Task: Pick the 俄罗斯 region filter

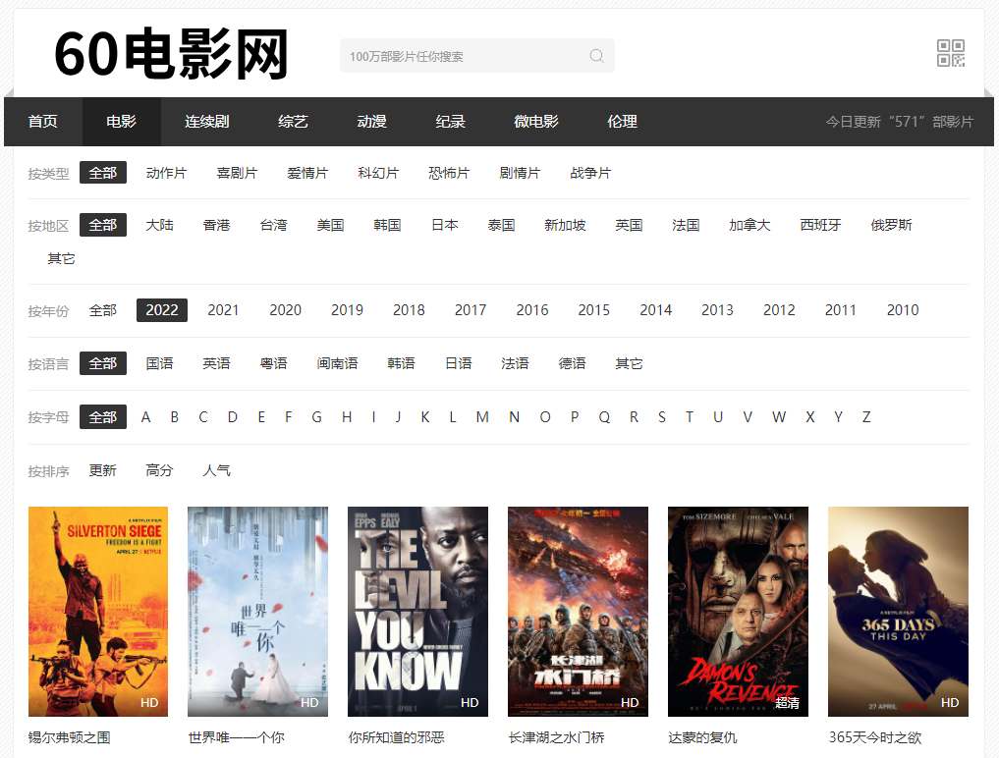Action: (x=891, y=225)
